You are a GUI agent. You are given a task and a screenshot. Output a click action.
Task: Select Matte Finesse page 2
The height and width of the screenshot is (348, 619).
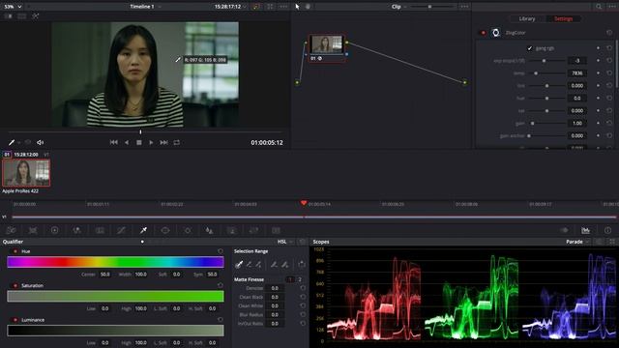(300, 279)
